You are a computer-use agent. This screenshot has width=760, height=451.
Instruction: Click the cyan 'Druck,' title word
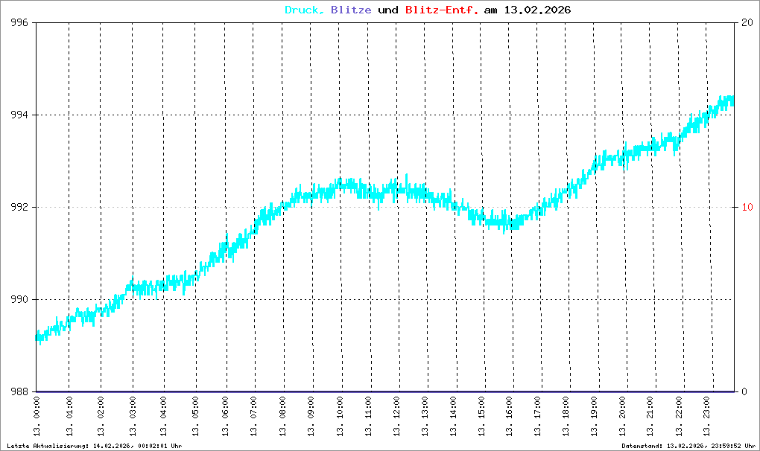(305, 10)
